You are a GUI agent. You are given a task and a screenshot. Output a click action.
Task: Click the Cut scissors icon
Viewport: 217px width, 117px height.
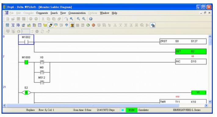point(43,19)
